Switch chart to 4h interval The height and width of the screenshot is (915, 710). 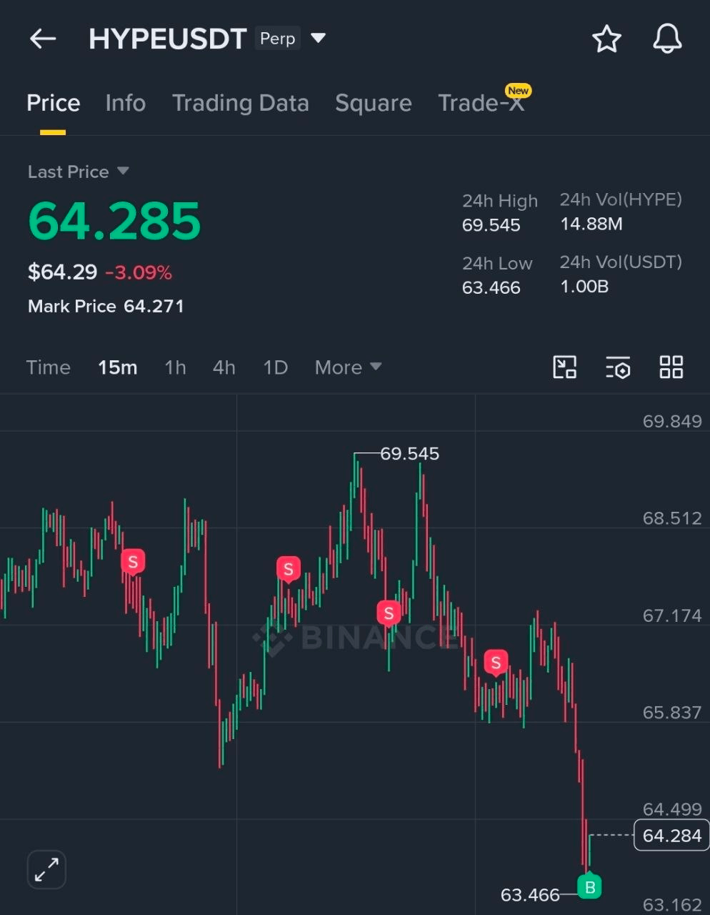click(x=224, y=367)
